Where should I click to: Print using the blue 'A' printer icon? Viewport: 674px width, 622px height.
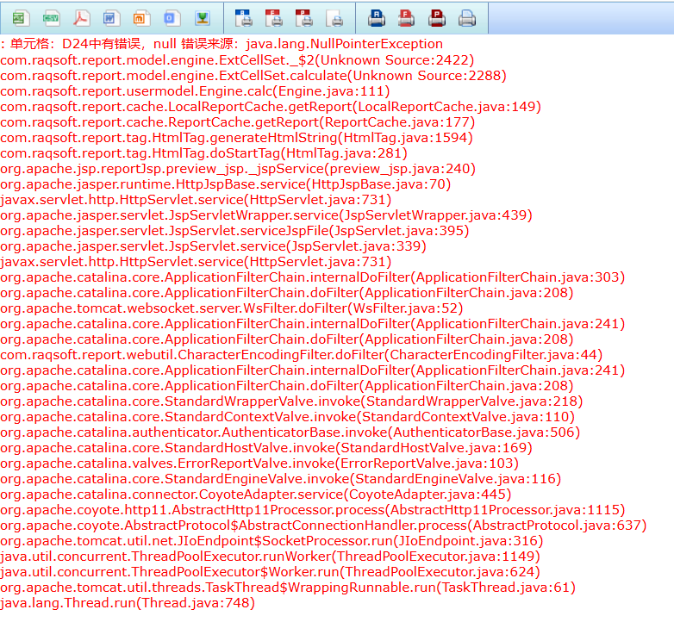[x=377, y=18]
